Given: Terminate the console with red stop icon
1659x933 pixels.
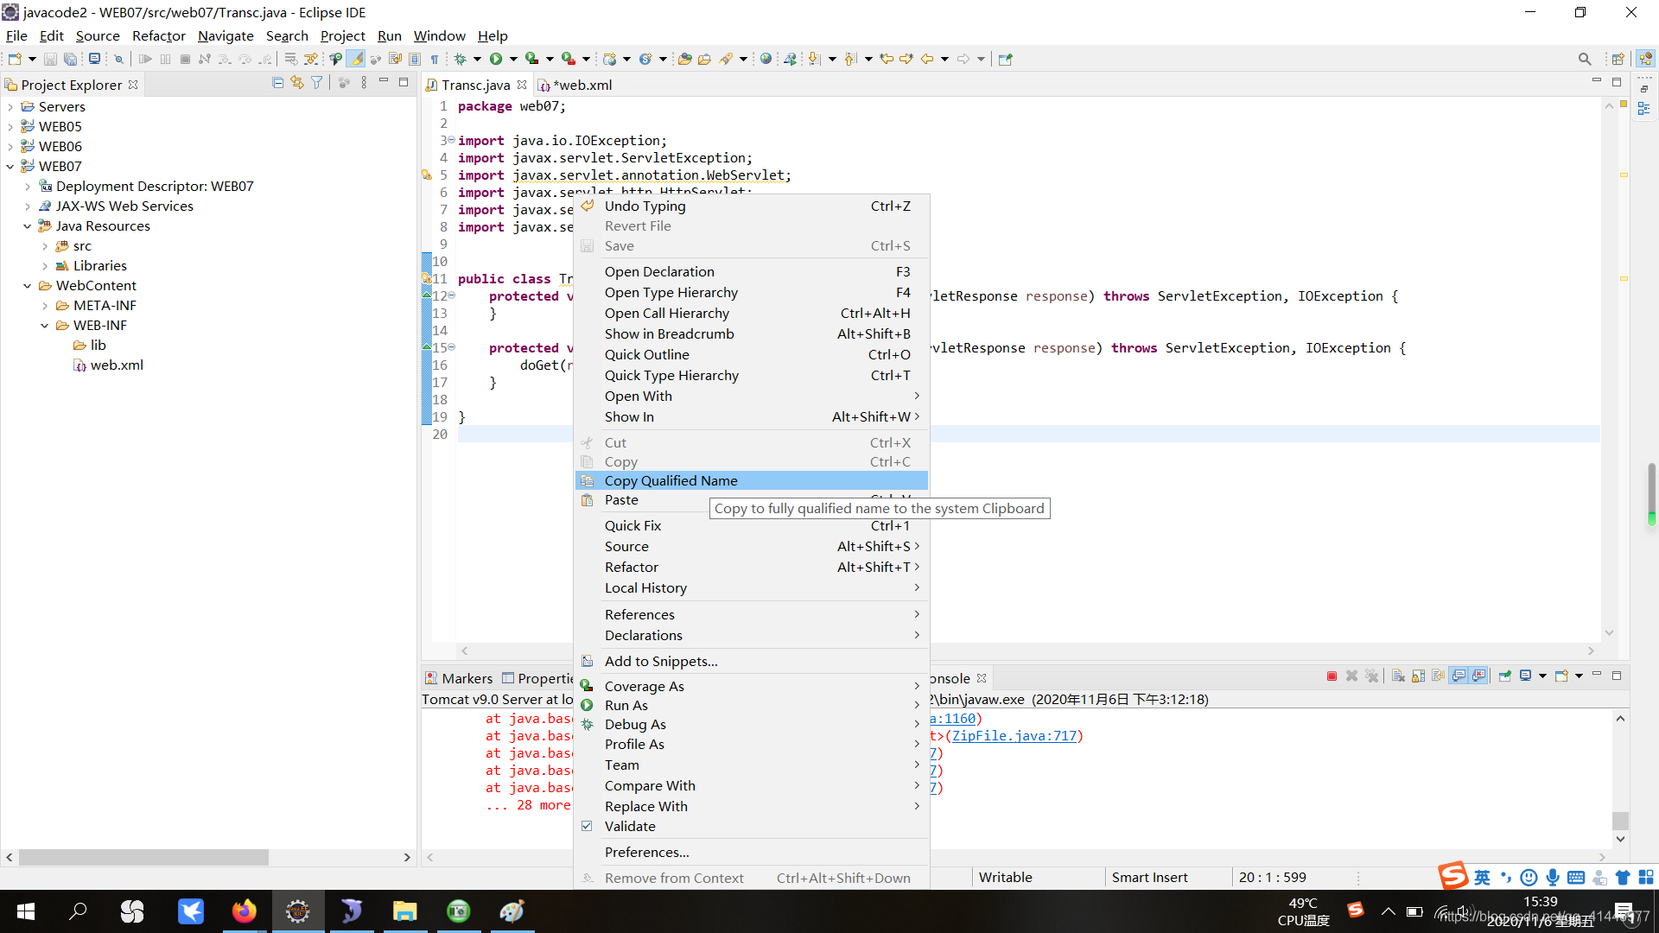Looking at the screenshot, I should (1332, 676).
